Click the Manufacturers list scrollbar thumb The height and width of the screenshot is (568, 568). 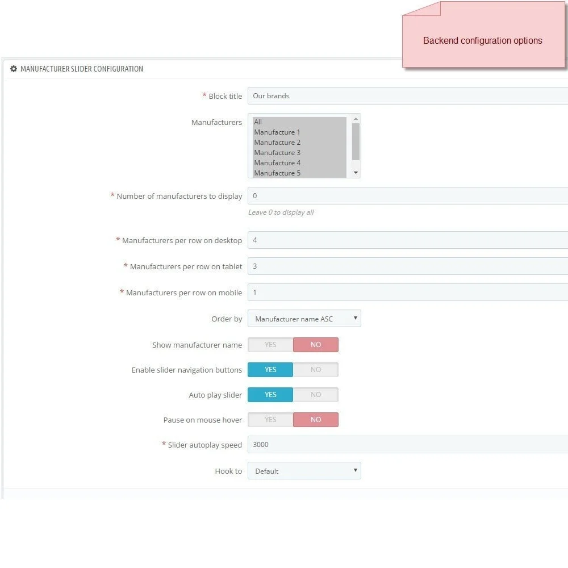356,141
